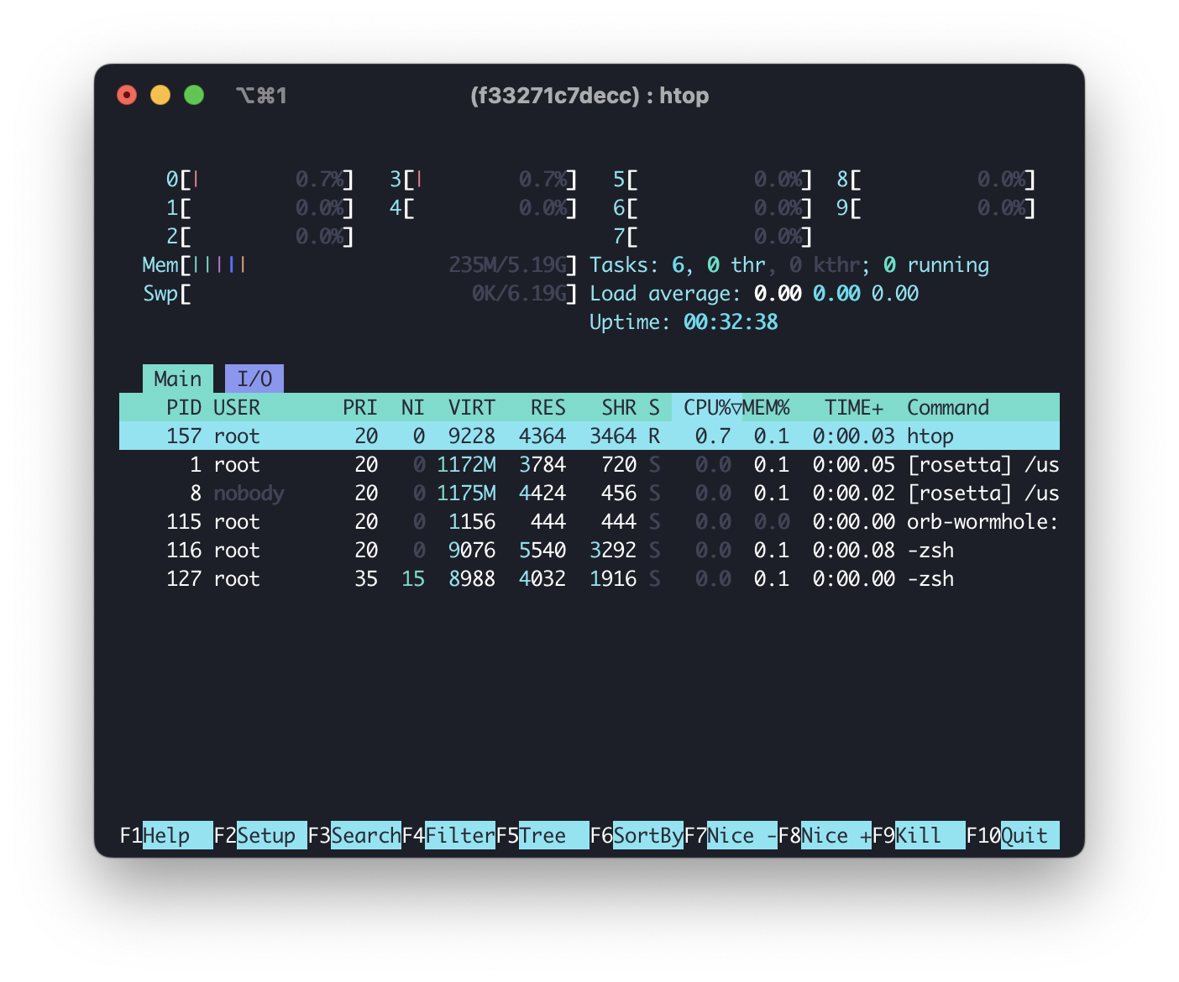Open the F4 Filter option

point(448,835)
